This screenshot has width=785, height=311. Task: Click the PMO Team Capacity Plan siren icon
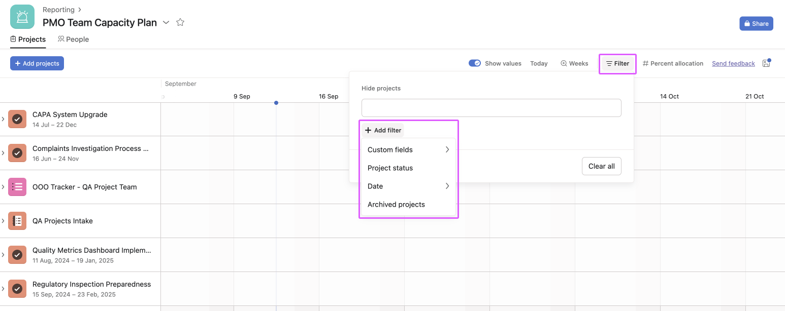[22, 17]
